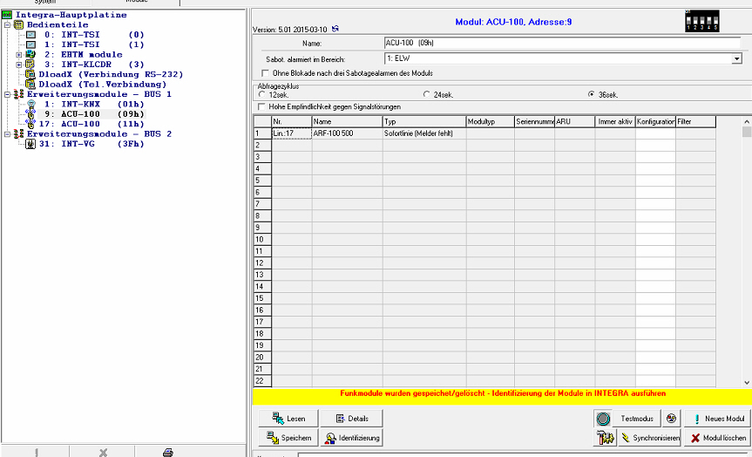752x457 pixels.
Task: Collapse the Bedienteile tree node
Action: (x=7, y=25)
